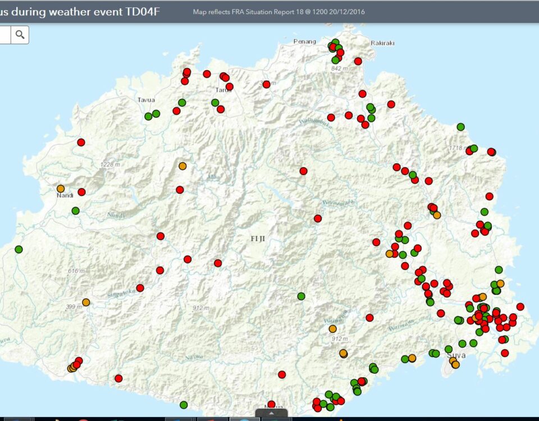The height and width of the screenshot is (421, 539).
Task: Click the isolated green marker on northeast coast
Action: coord(460,127)
